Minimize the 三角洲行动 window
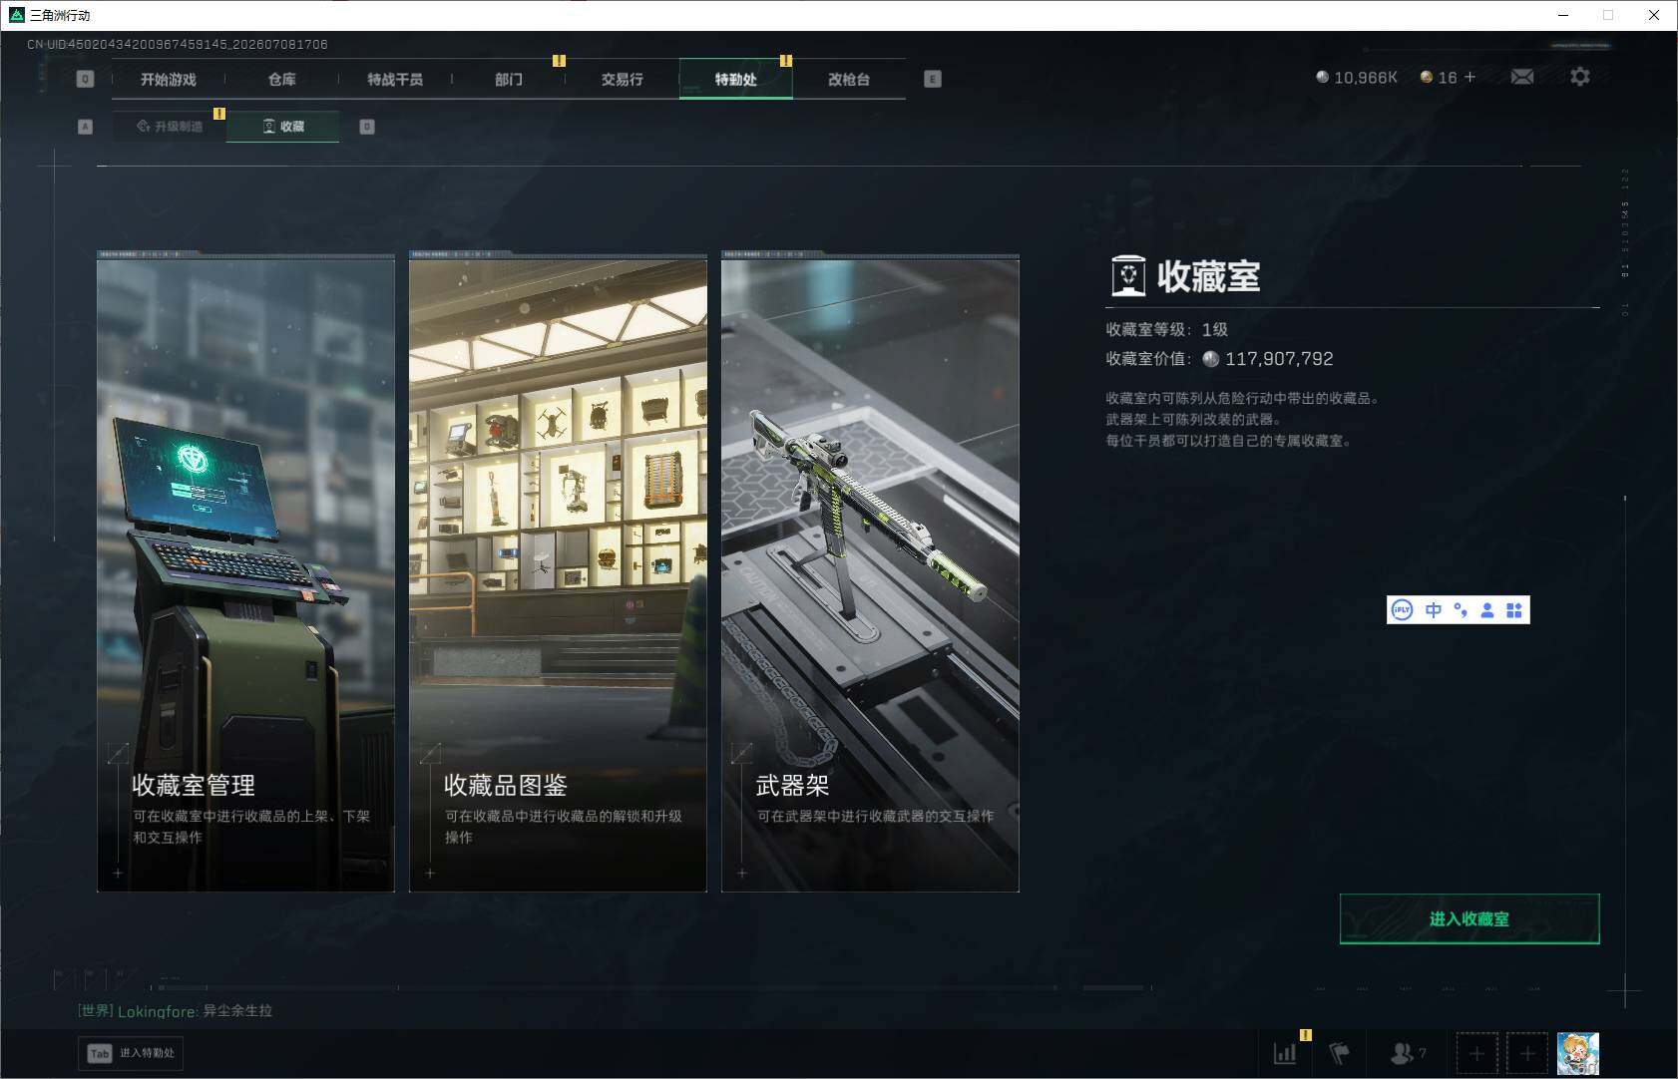1678x1079 pixels. 1563,15
